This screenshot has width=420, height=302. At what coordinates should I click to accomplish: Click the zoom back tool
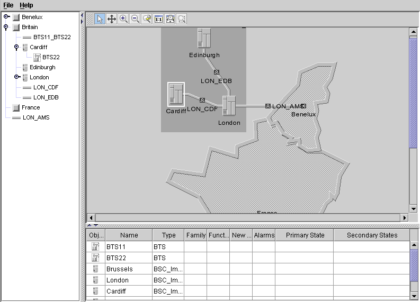tap(147, 19)
